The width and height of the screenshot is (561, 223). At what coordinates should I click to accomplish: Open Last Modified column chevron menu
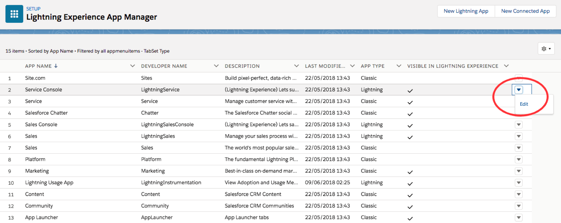[x=352, y=66]
